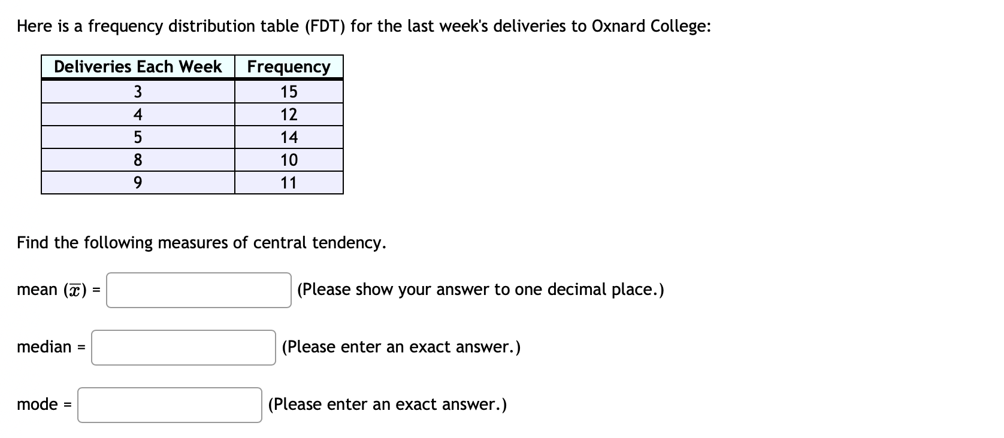Select the frequency cell showing 11

[x=288, y=182]
